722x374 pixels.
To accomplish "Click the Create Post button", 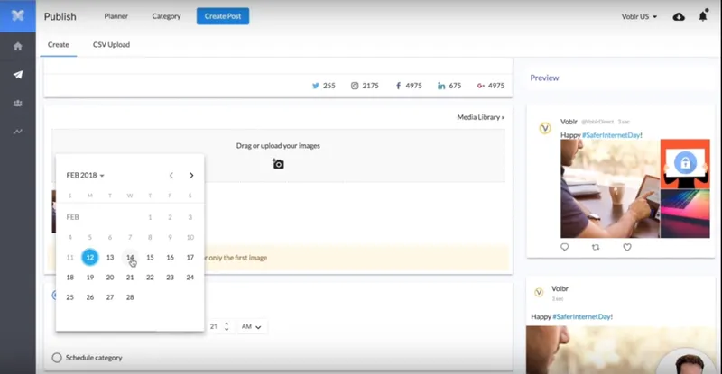I will click(x=223, y=16).
